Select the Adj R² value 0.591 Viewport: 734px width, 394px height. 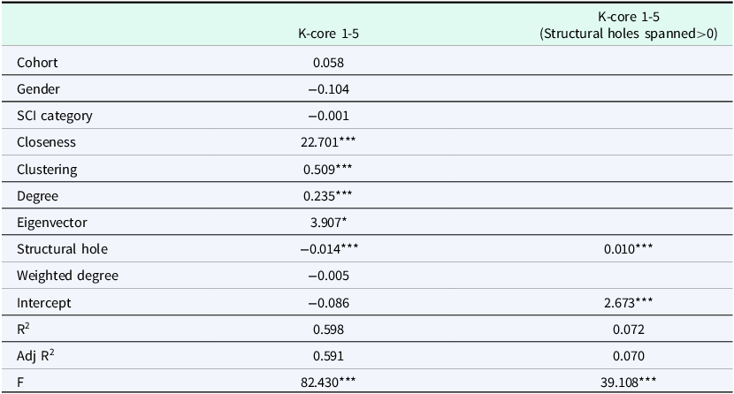click(327, 356)
